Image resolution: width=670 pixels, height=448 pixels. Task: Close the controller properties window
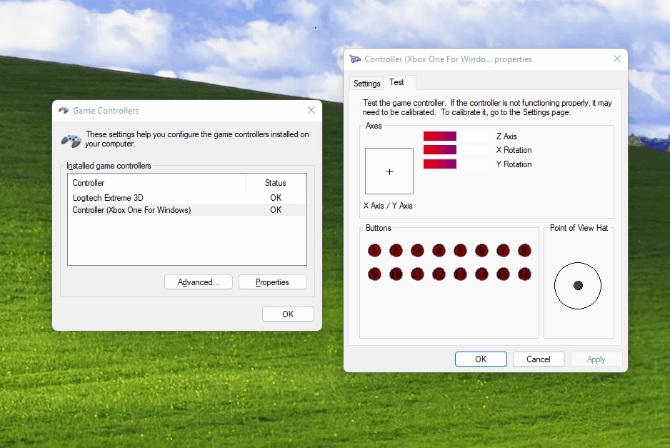617,59
